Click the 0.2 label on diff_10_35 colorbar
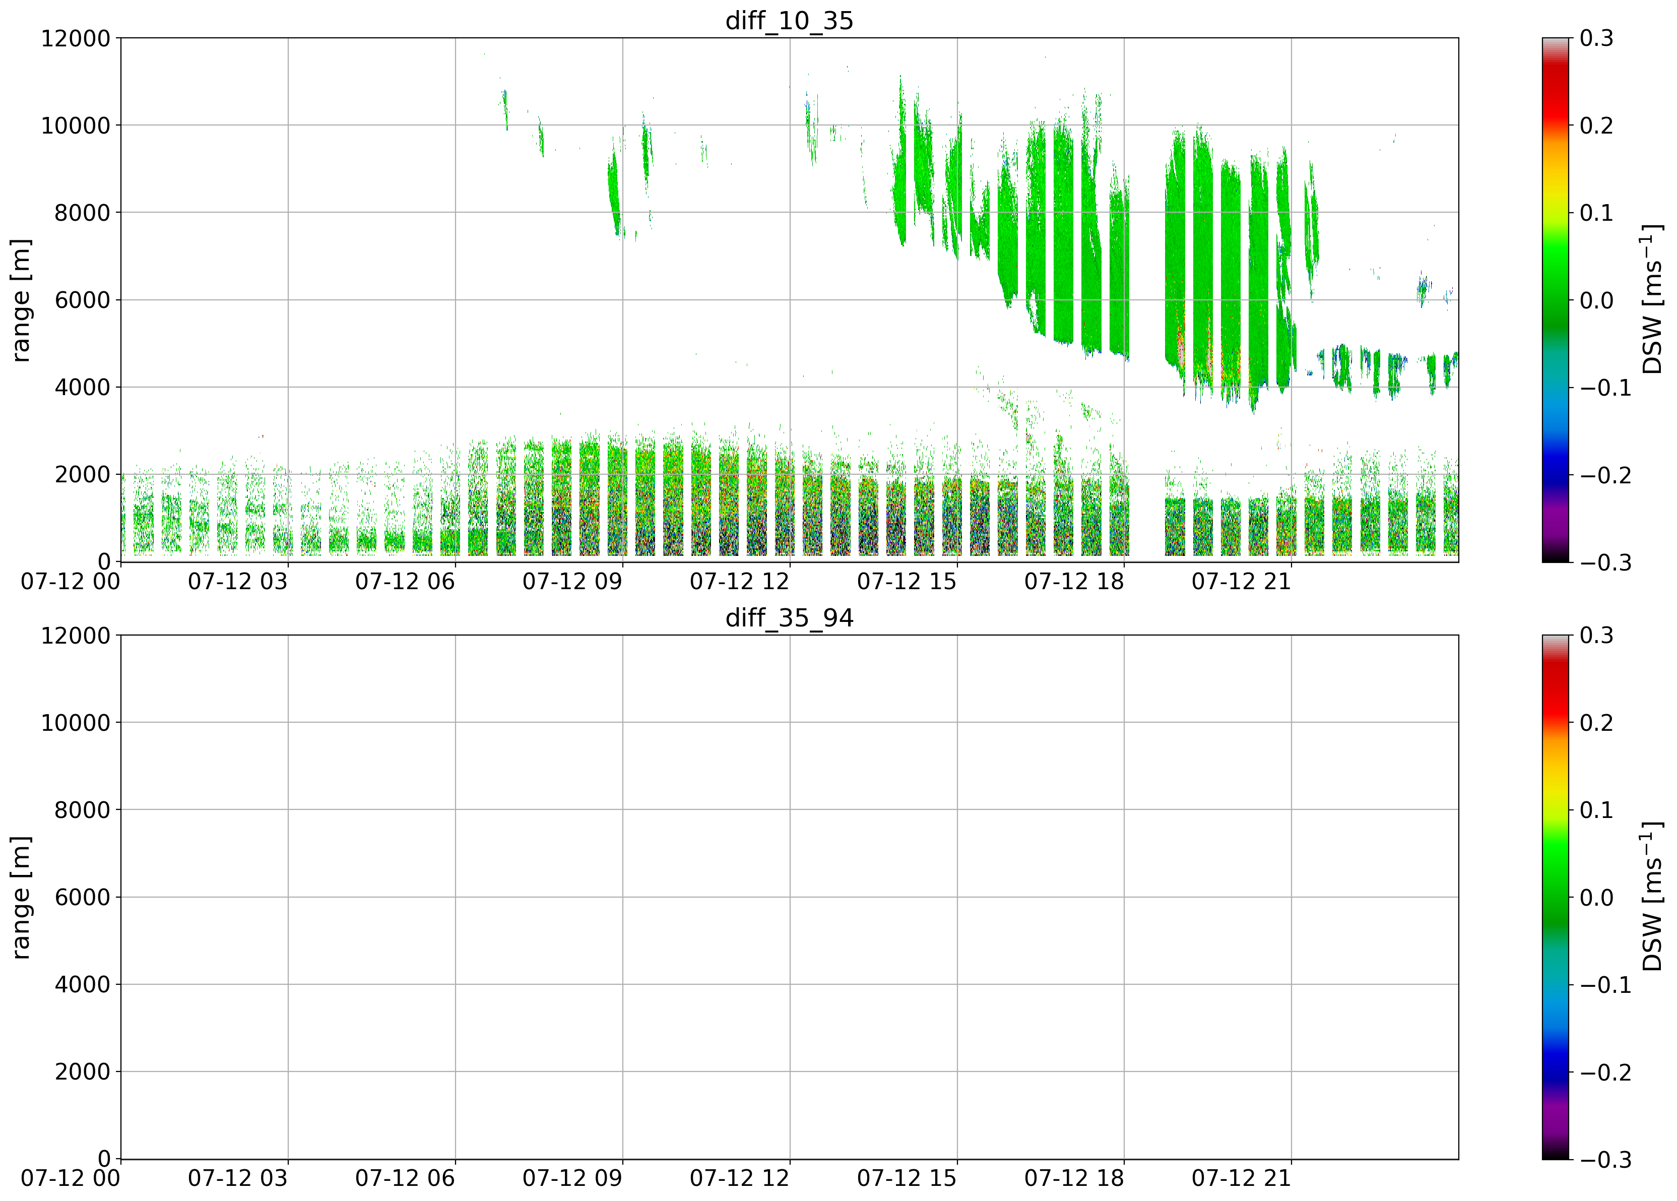 [x=1596, y=125]
